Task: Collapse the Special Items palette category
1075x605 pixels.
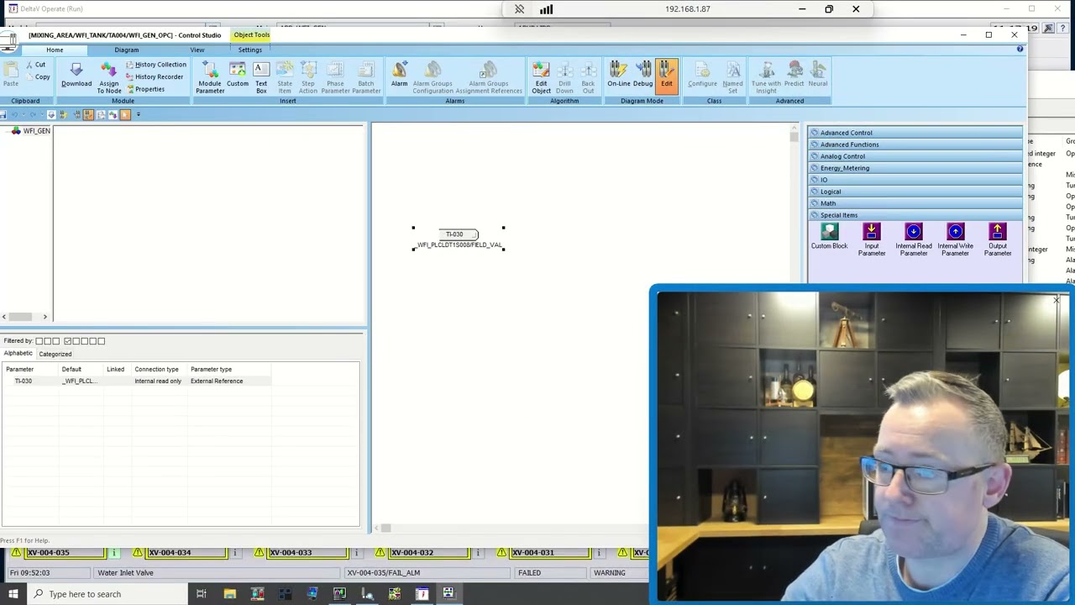Action: click(x=915, y=215)
